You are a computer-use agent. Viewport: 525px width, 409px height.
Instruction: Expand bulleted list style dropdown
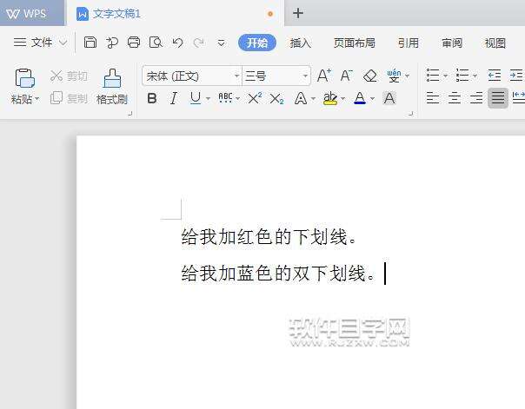click(x=446, y=76)
